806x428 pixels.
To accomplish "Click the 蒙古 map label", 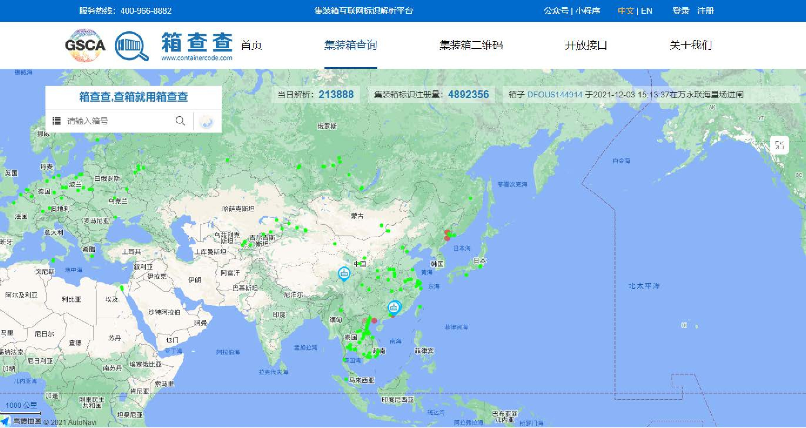I will coord(357,216).
